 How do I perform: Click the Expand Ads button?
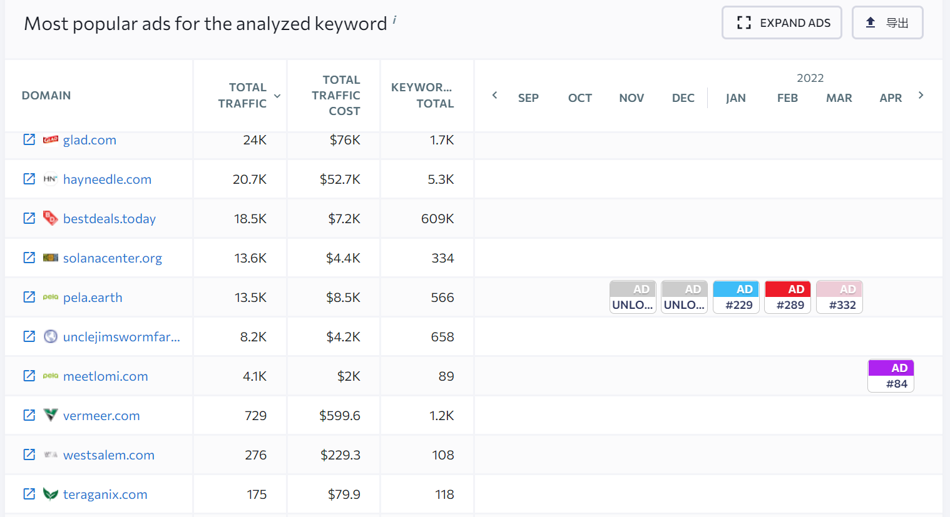[x=782, y=23]
